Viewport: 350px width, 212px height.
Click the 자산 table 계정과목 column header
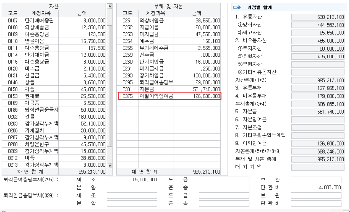pos(41,14)
